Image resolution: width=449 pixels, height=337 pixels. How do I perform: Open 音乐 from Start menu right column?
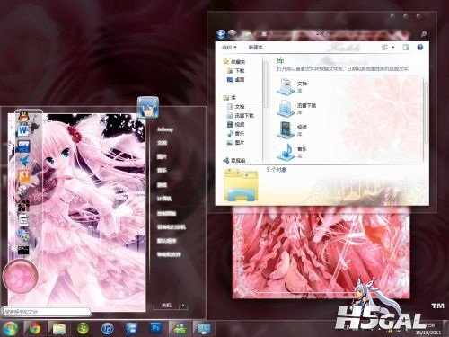pyautogui.click(x=162, y=170)
